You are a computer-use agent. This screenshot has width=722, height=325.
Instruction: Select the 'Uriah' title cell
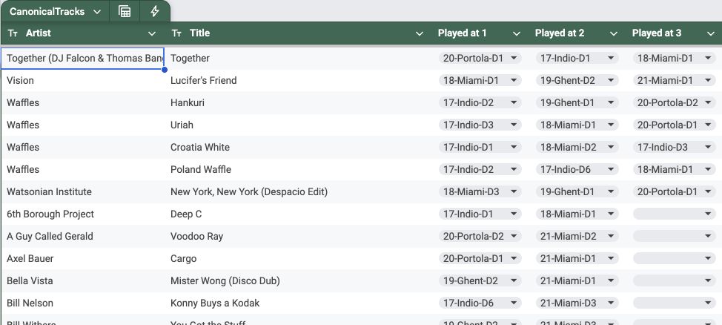299,125
